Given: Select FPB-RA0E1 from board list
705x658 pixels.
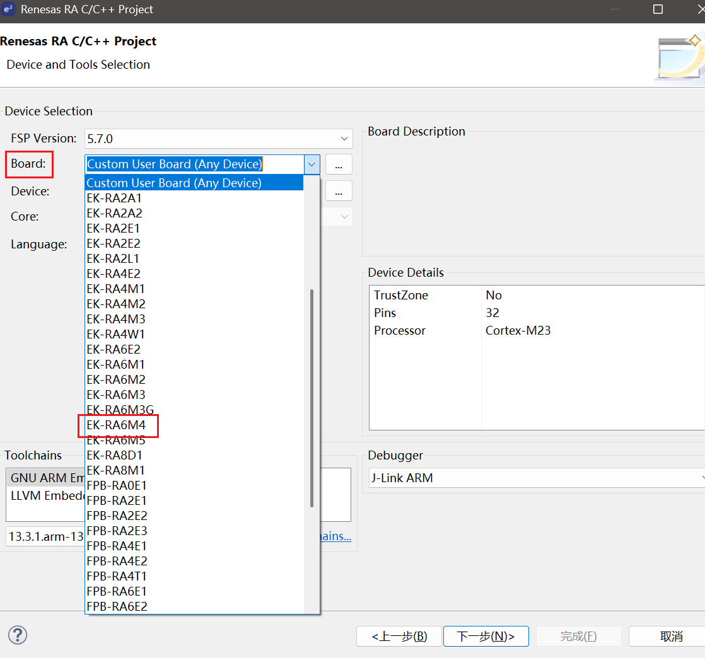Looking at the screenshot, I should coord(194,486).
